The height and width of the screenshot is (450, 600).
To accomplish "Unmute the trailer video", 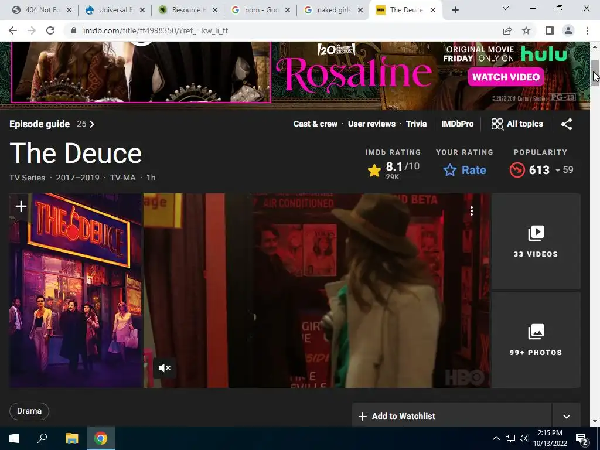I will pyautogui.click(x=165, y=368).
